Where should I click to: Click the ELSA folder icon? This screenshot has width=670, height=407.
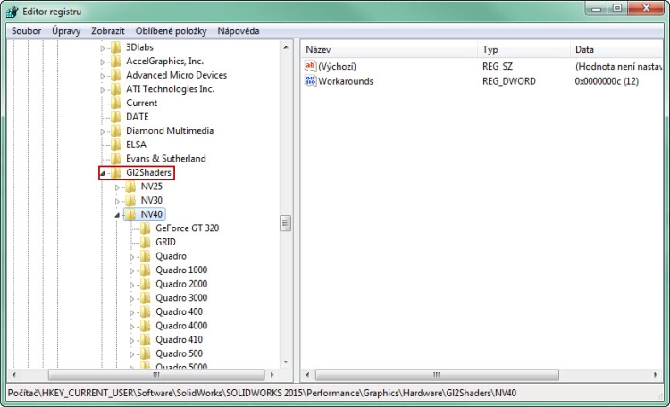click(x=116, y=145)
